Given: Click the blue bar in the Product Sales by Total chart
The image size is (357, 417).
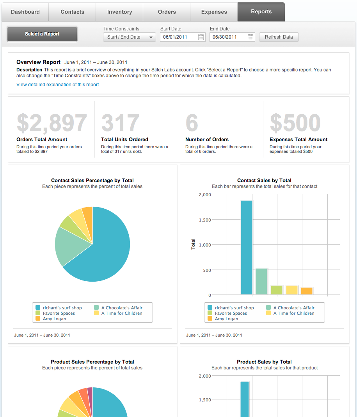Looking at the screenshot, I should 245,399.
